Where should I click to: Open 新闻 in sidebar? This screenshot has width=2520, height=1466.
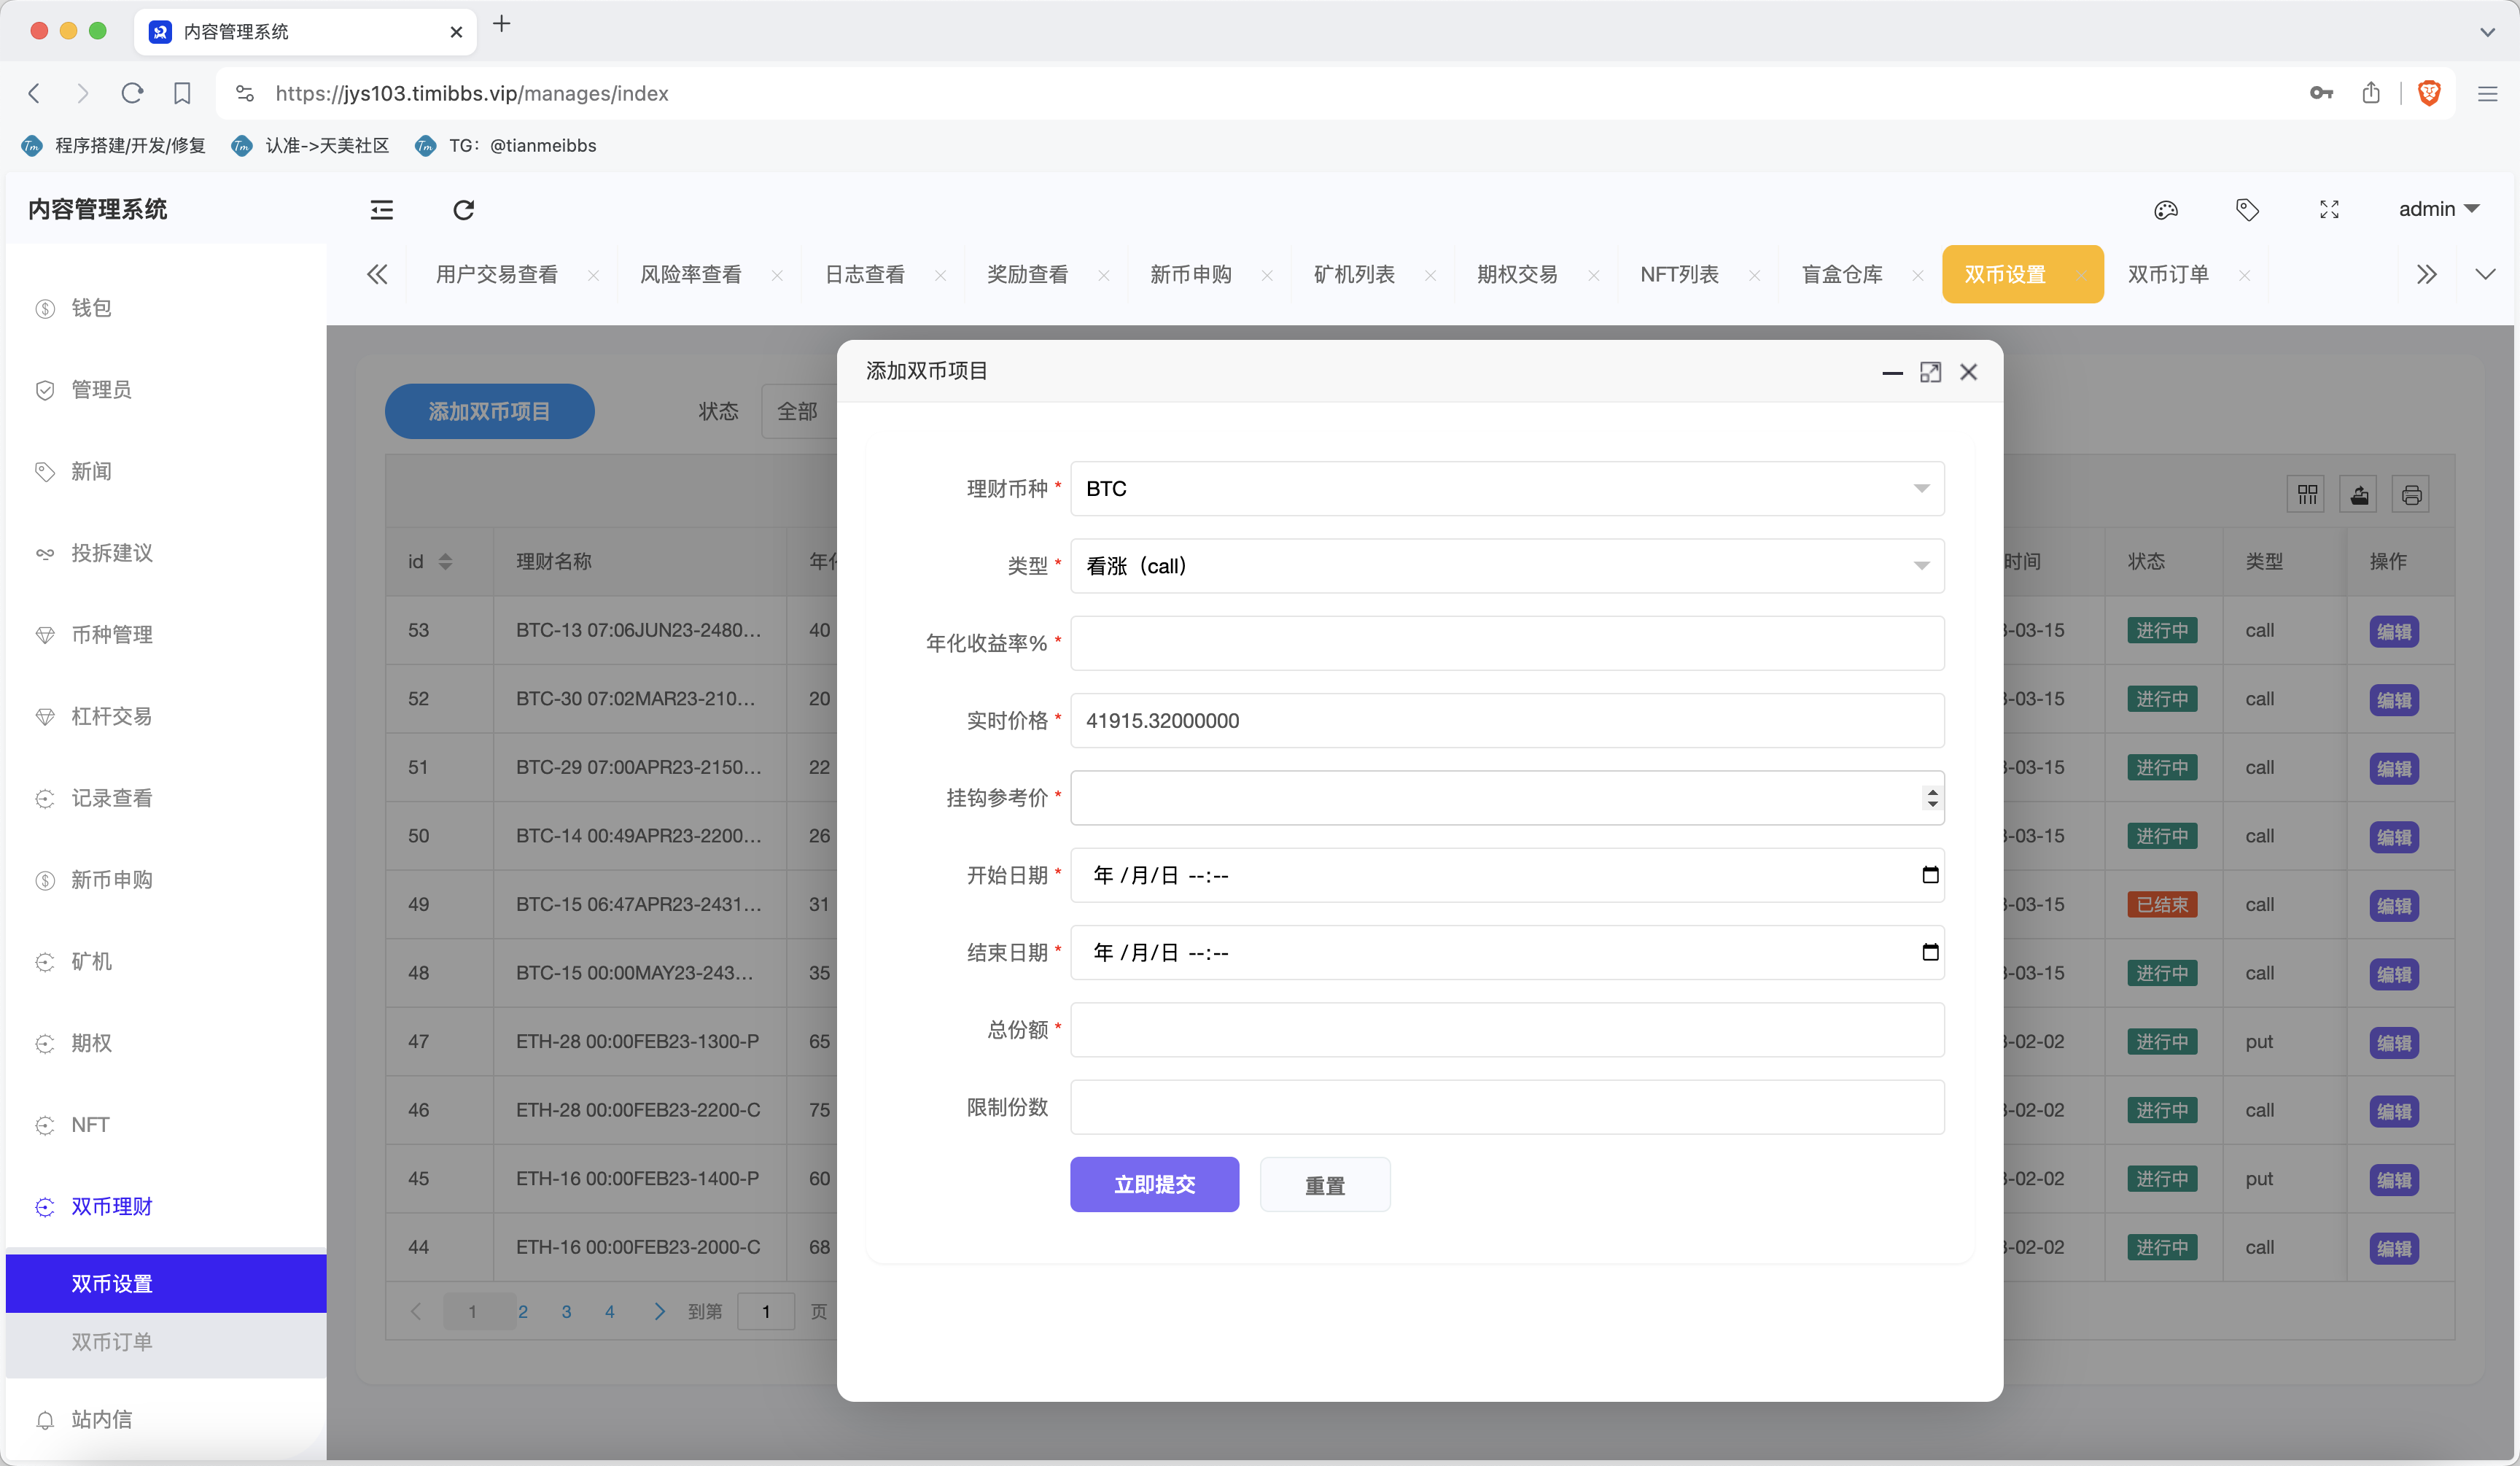point(166,471)
